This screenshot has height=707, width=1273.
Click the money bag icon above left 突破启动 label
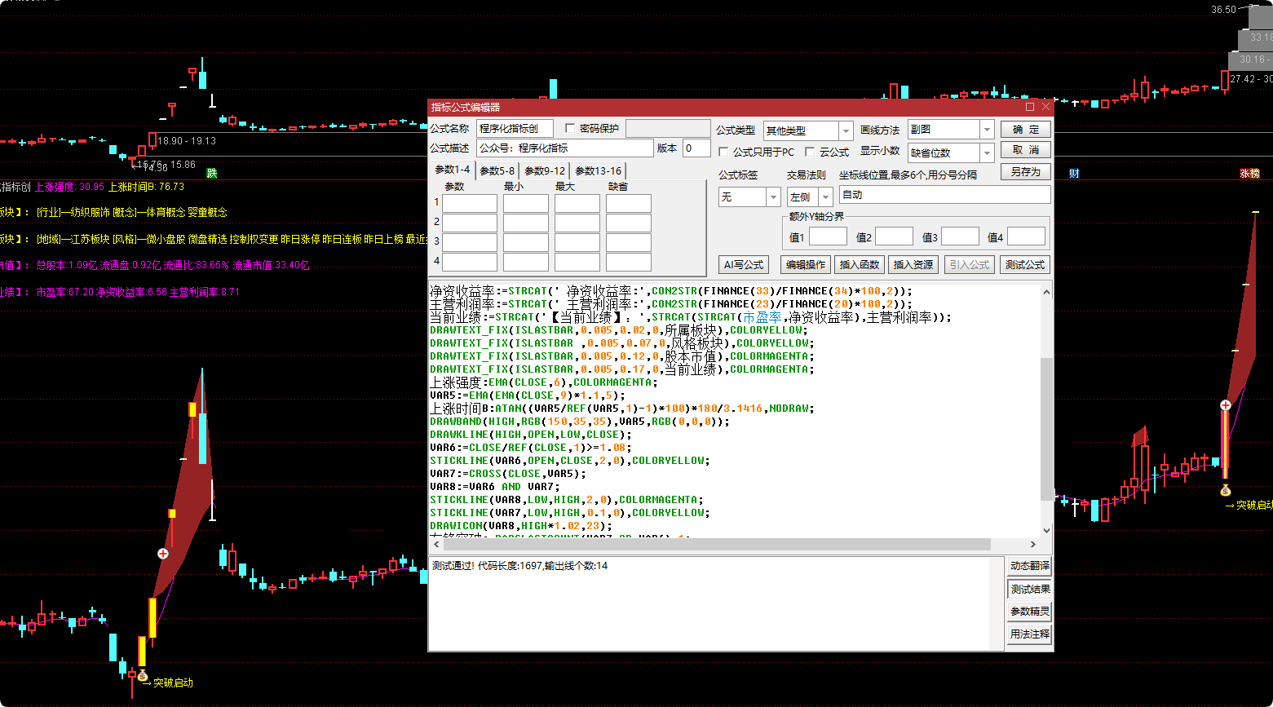tap(143, 676)
